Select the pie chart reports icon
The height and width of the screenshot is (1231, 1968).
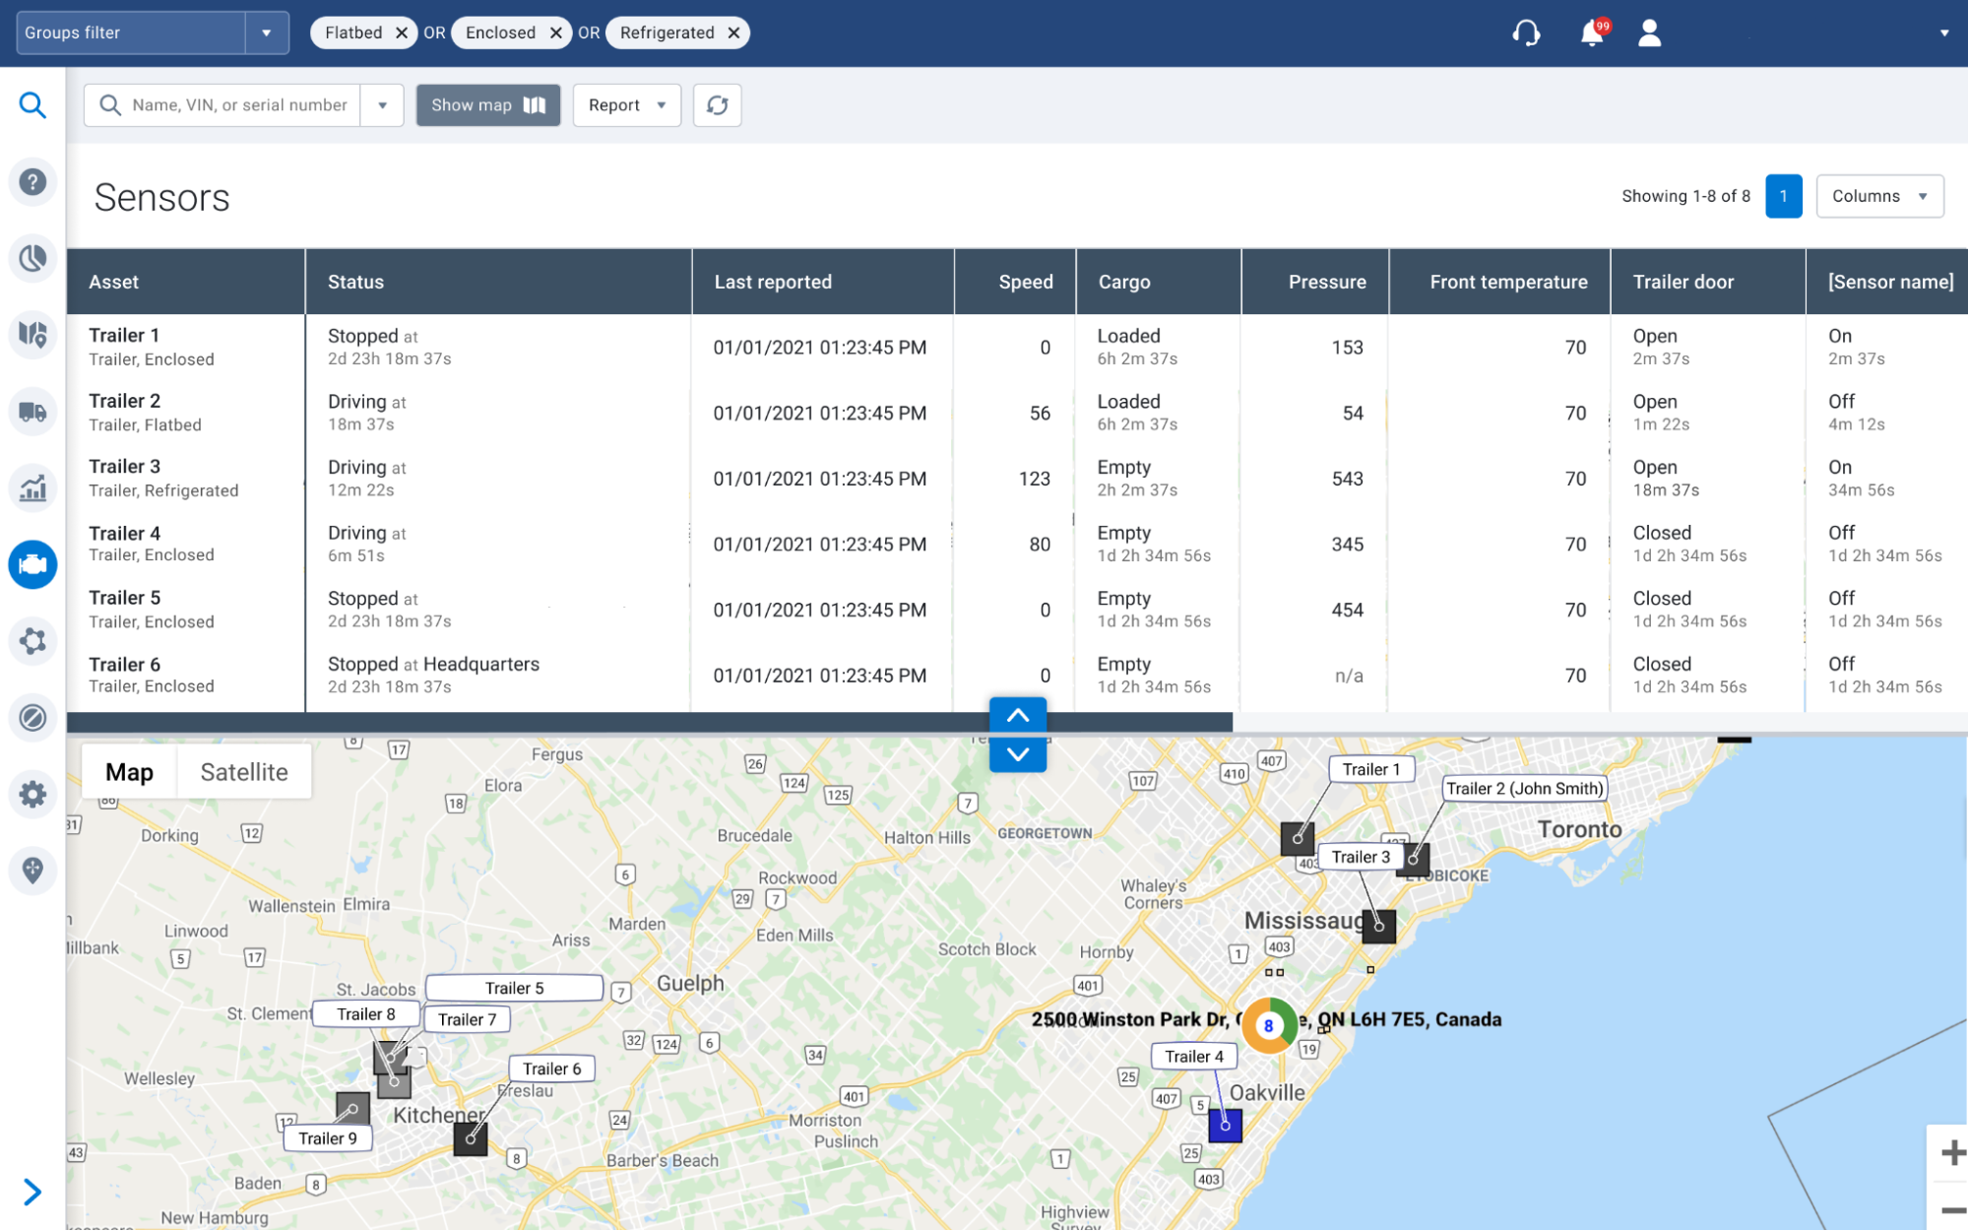click(32, 258)
